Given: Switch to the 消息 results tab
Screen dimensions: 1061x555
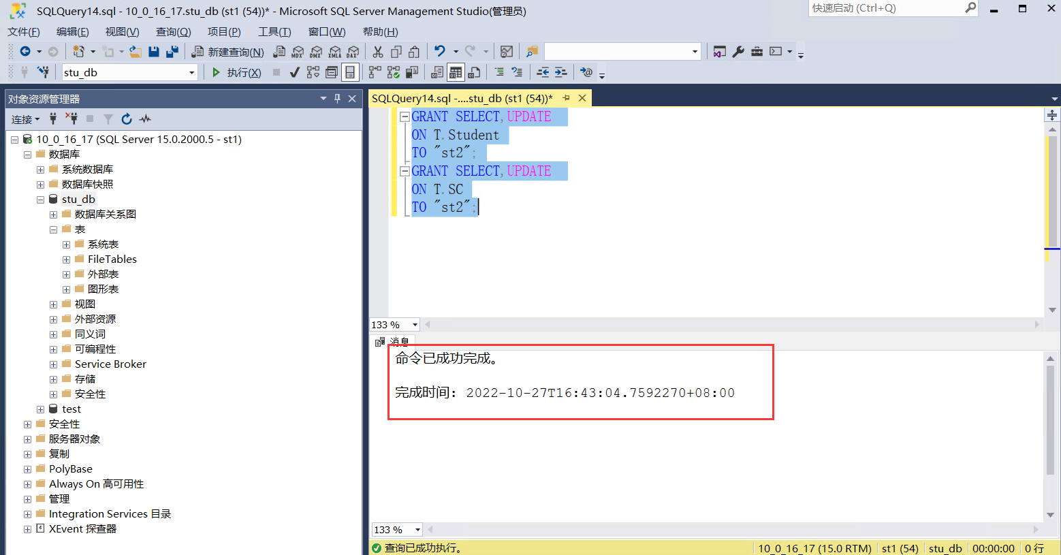Looking at the screenshot, I should pos(393,341).
